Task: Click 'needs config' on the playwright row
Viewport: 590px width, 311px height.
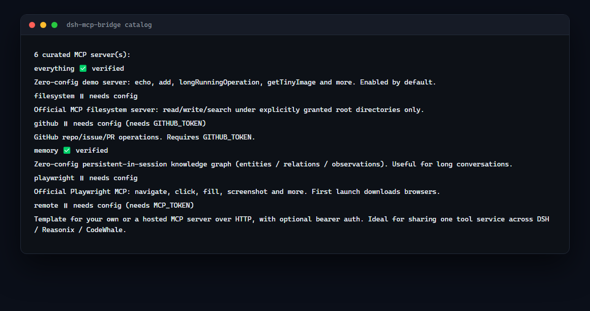Action: (113, 178)
